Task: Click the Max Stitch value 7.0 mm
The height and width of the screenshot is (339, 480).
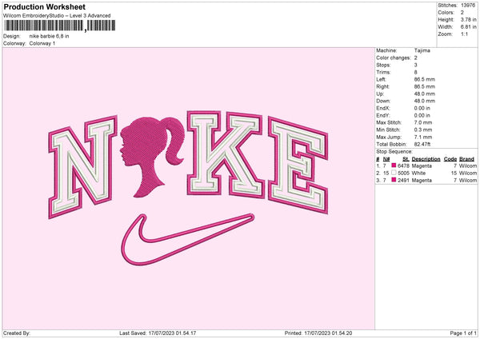Action: [423, 122]
